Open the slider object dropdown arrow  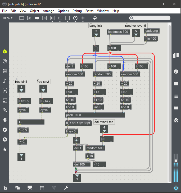coord(67,21)
